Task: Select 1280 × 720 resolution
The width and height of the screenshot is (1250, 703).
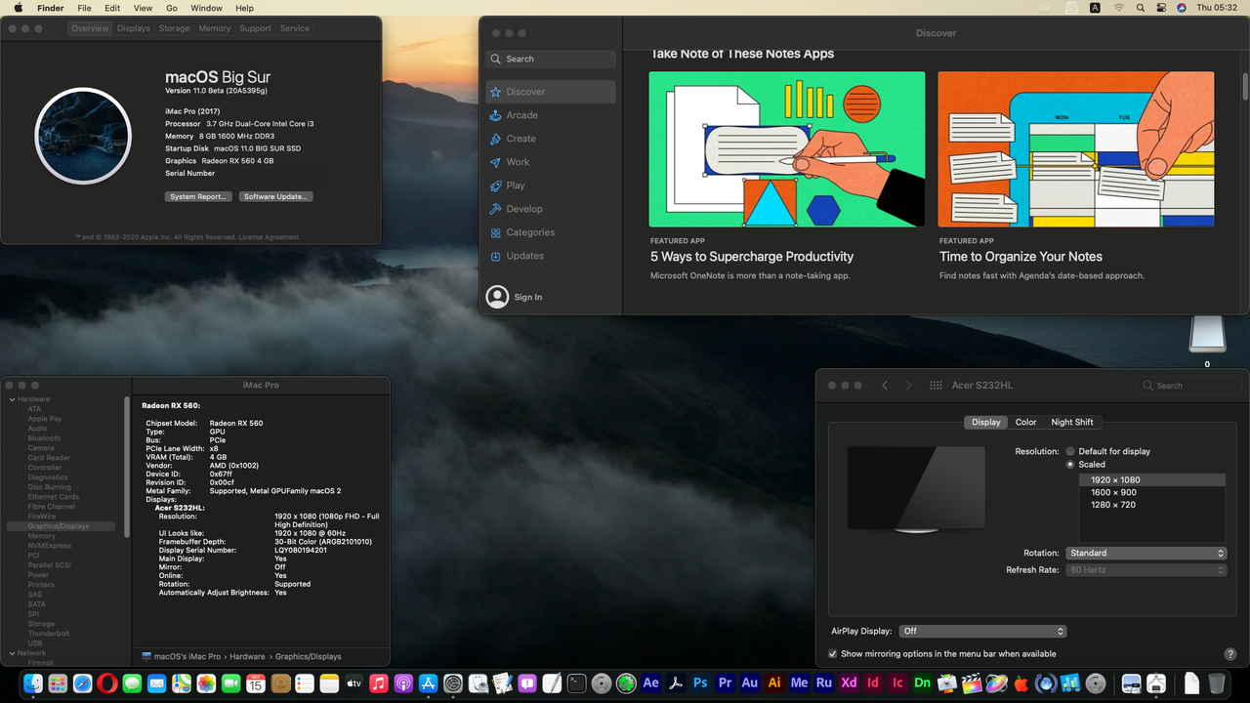Action: pyautogui.click(x=1151, y=505)
